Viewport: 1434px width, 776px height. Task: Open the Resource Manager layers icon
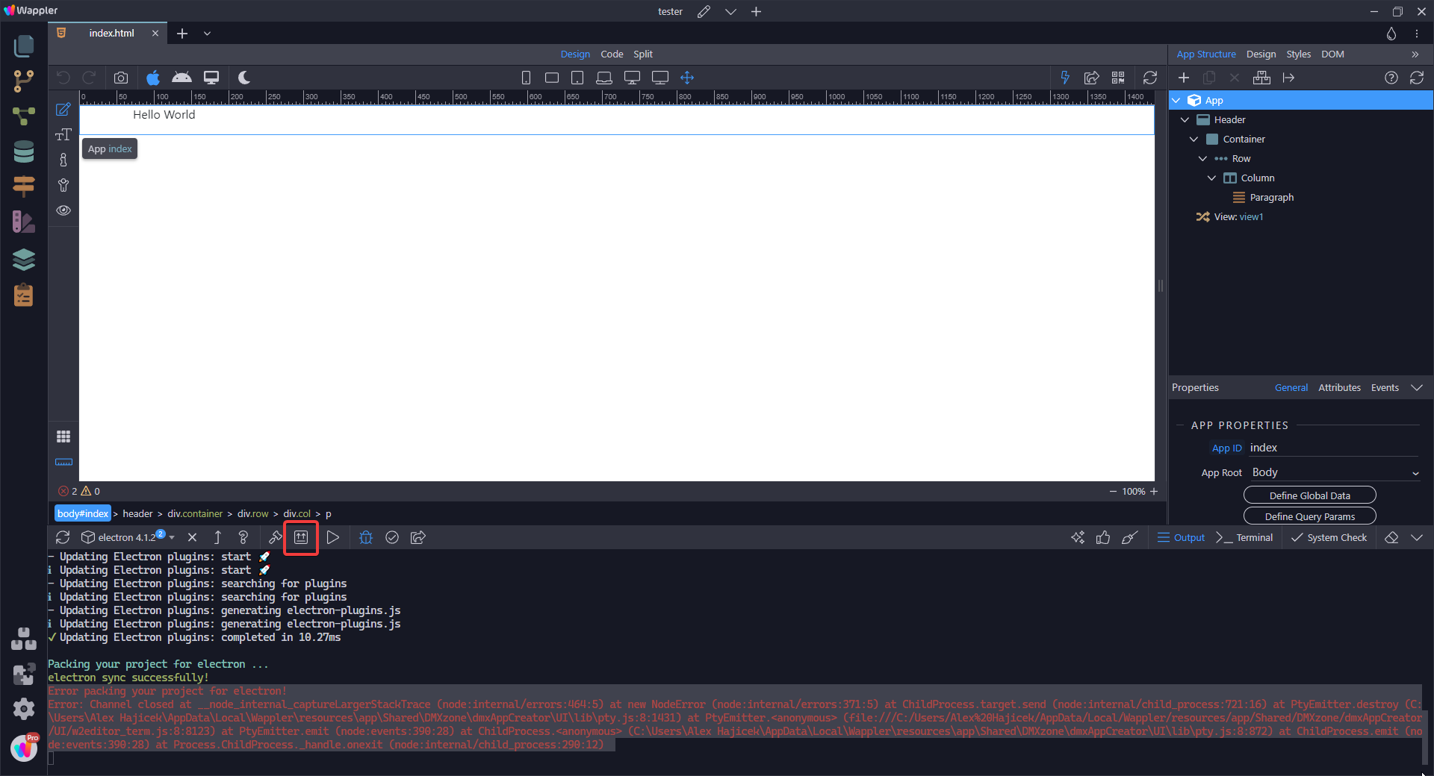click(24, 259)
